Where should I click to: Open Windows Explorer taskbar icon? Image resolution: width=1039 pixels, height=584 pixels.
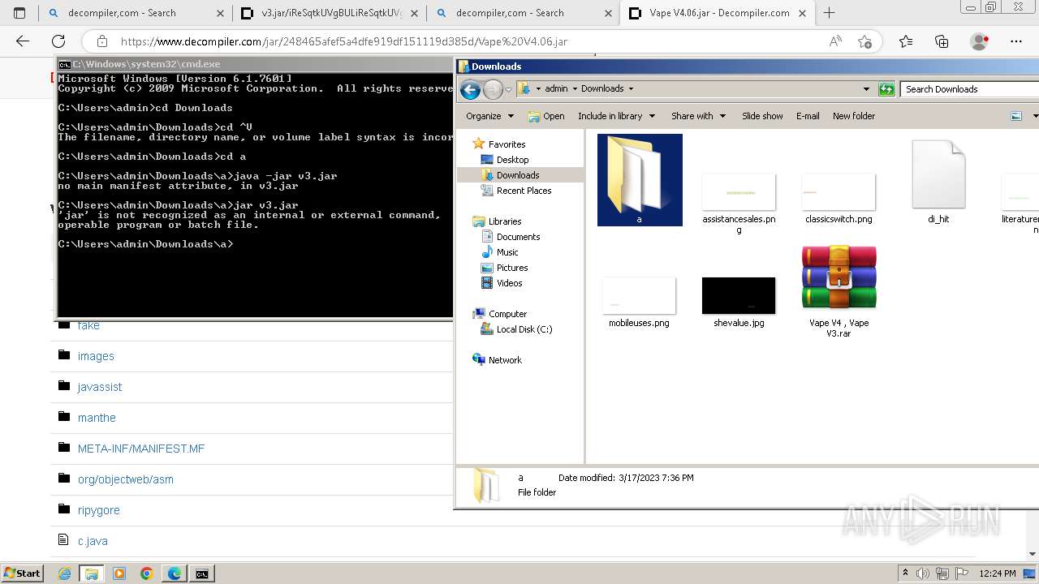(92, 573)
